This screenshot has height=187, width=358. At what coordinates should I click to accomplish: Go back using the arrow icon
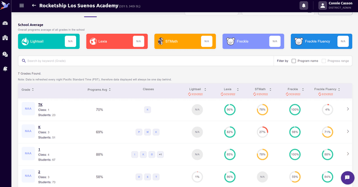pos(34,5)
